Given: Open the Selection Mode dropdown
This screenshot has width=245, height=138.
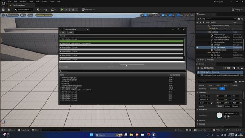Looking at the screenshot, I should tap(23, 10).
